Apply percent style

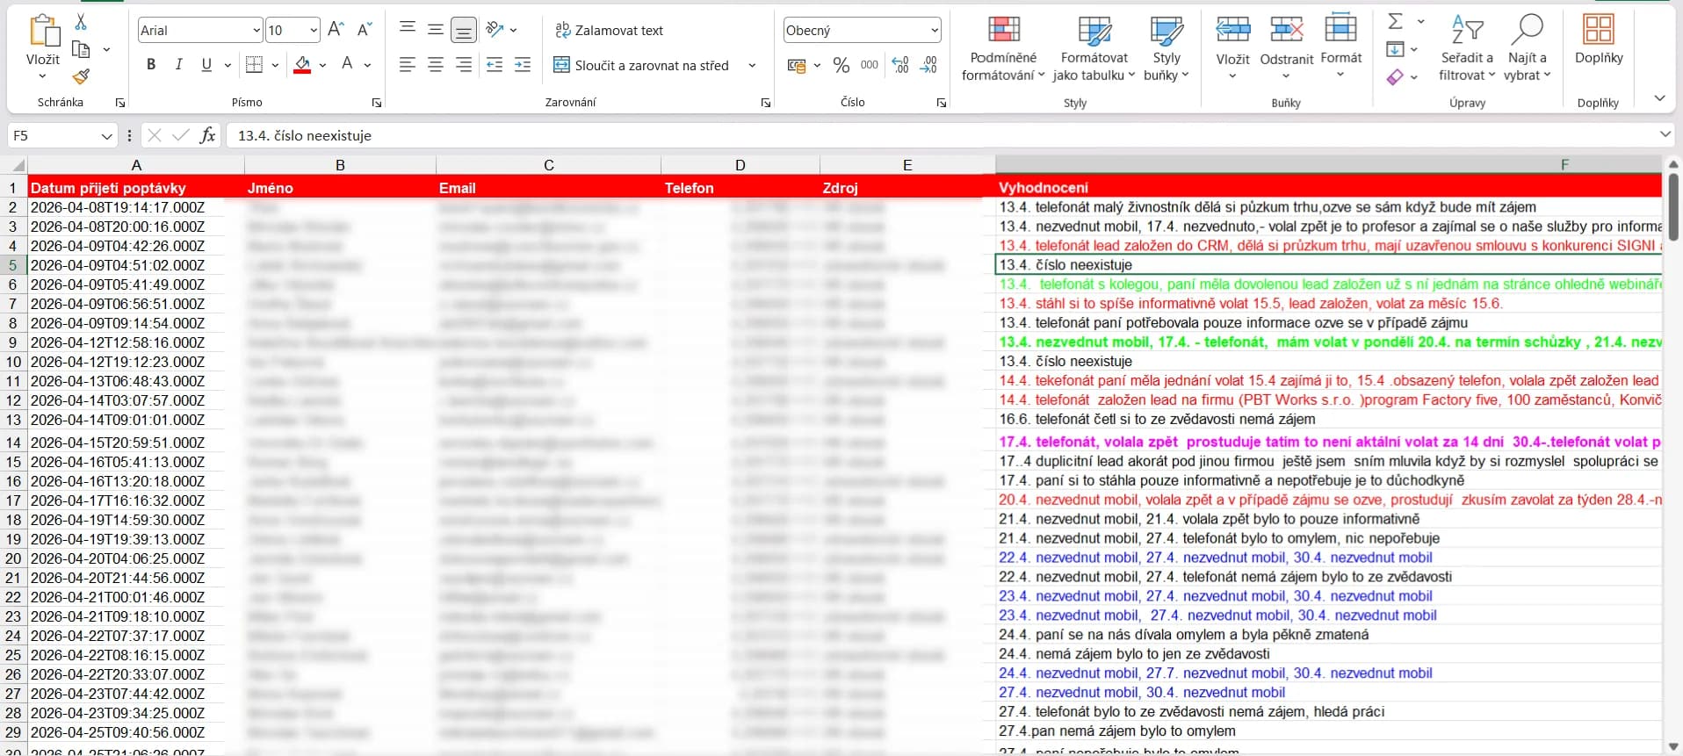coord(841,65)
